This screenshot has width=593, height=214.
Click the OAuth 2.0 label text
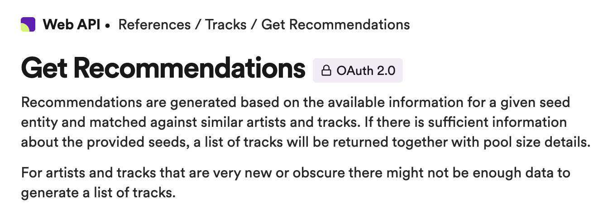click(x=366, y=71)
